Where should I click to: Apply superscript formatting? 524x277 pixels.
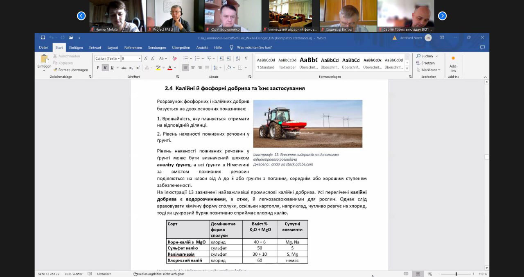coord(138,68)
